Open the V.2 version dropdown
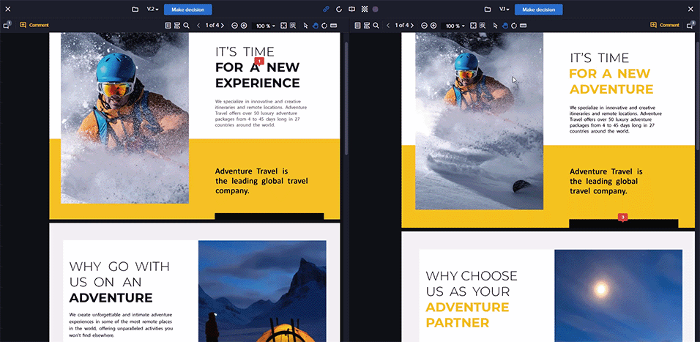The width and height of the screenshot is (700, 342). point(153,10)
